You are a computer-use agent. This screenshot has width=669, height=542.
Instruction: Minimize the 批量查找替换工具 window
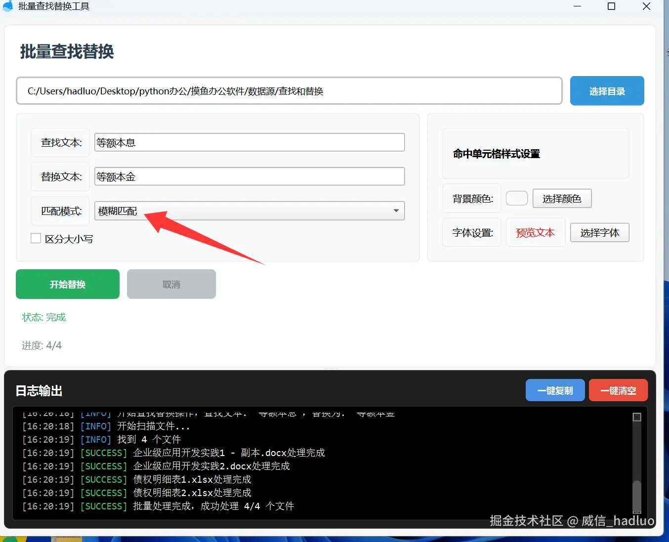(x=577, y=6)
